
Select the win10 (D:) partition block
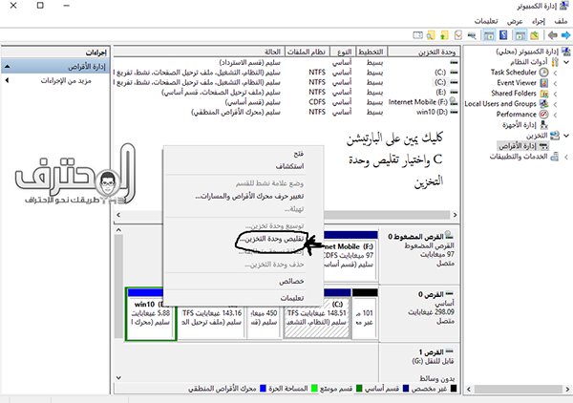click(151, 315)
